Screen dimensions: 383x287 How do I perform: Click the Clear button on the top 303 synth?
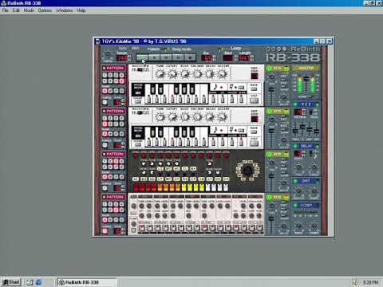(x=137, y=101)
